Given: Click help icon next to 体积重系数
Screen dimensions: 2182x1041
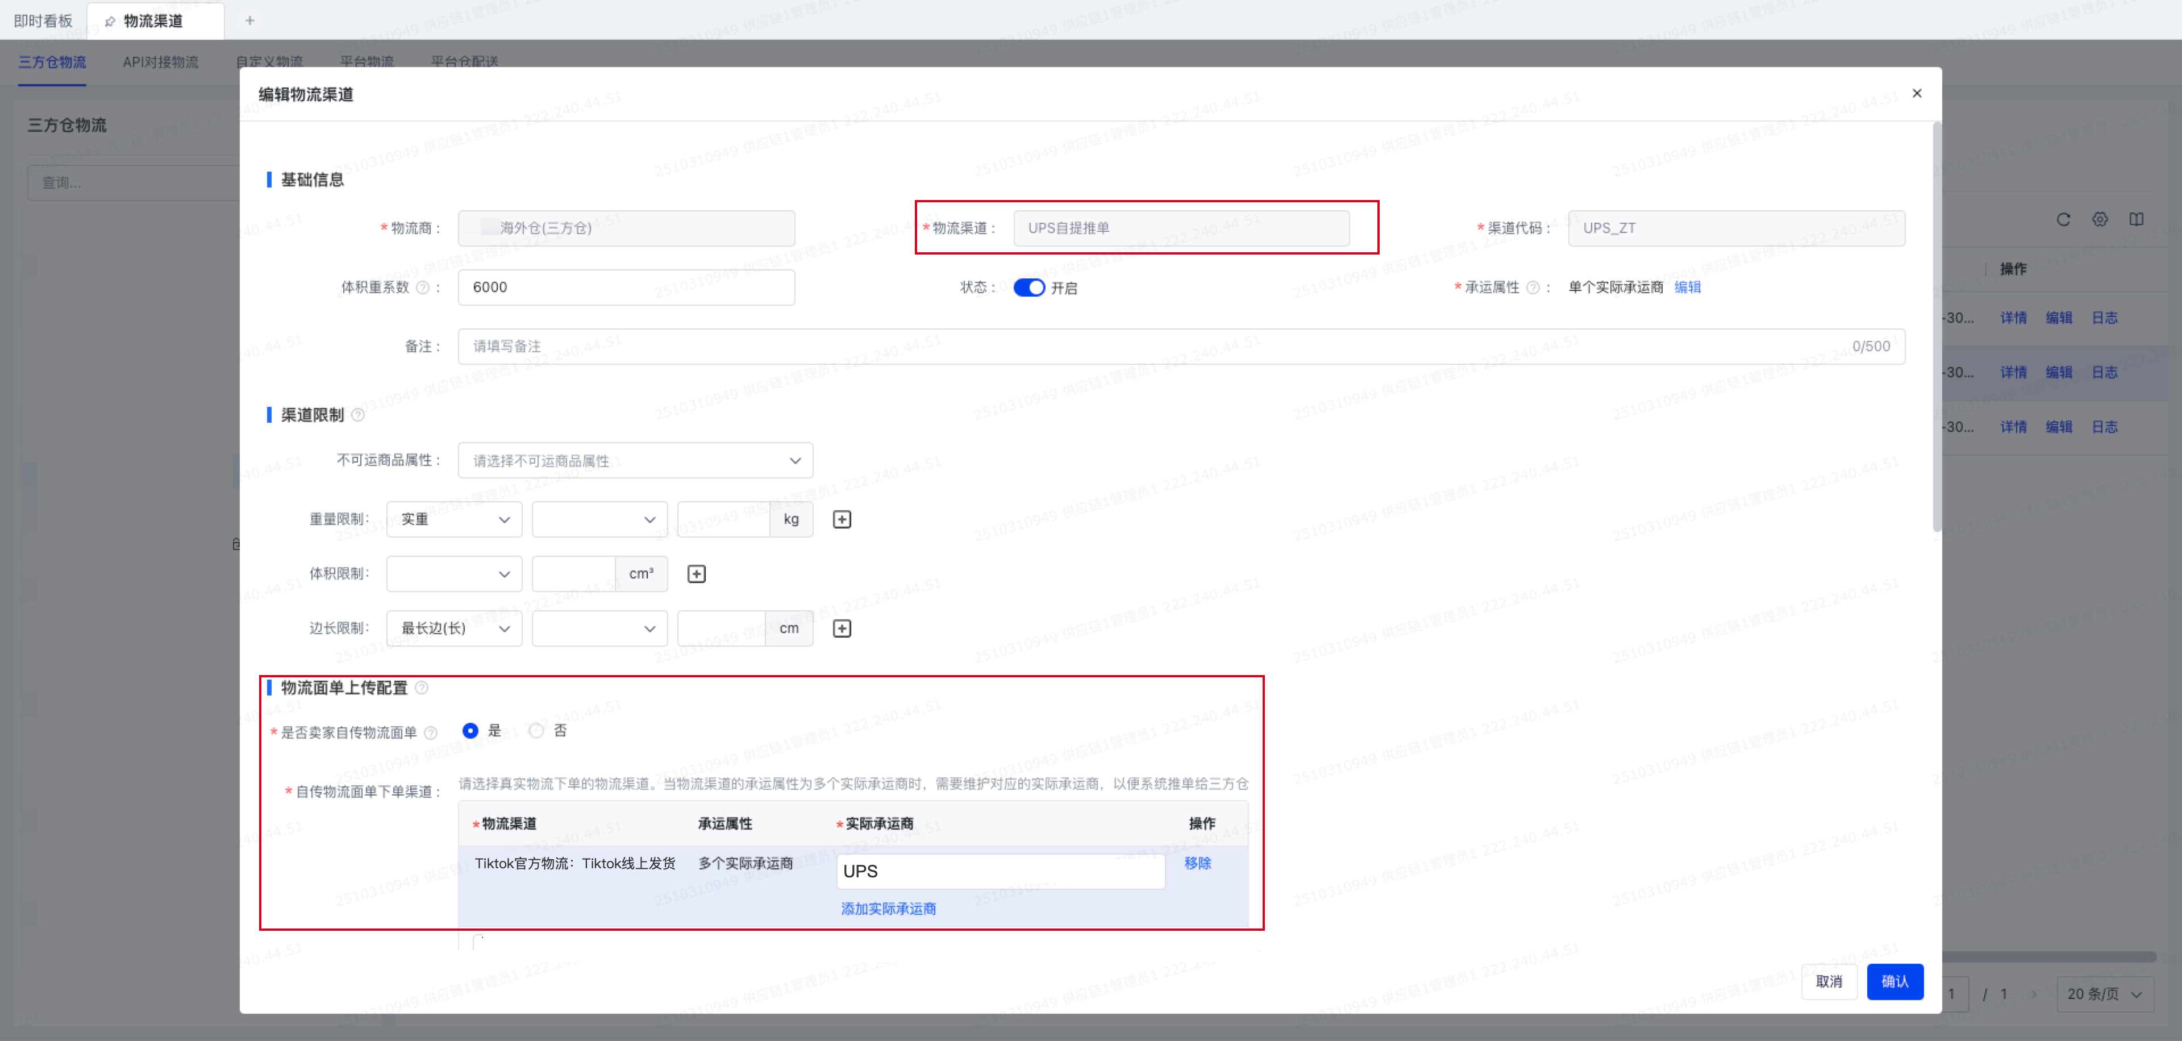Looking at the screenshot, I should point(423,288).
